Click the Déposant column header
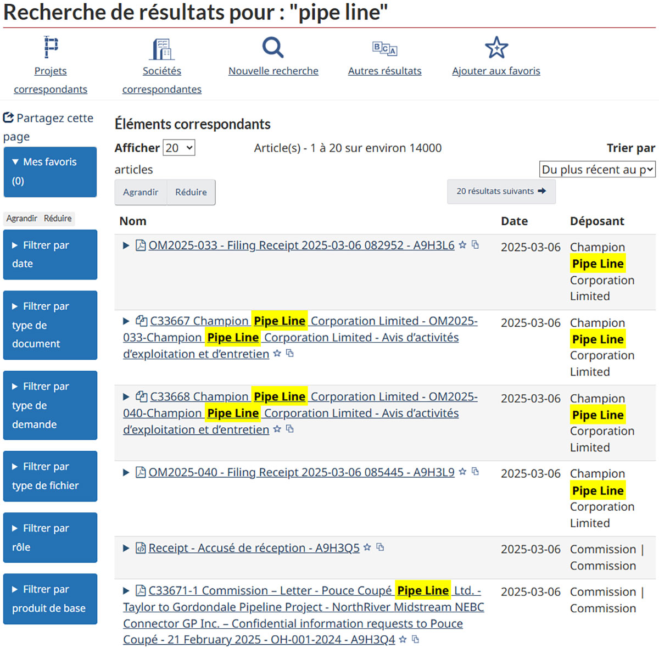Image resolution: width=659 pixels, height=648 pixels. click(597, 221)
